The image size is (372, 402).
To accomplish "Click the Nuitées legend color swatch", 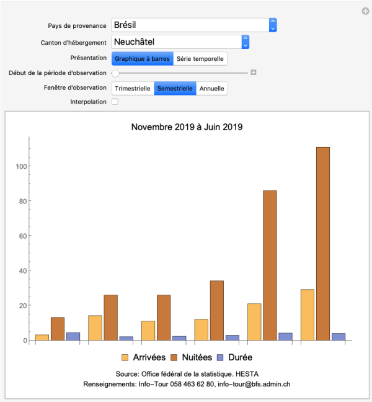I will tap(174, 357).
